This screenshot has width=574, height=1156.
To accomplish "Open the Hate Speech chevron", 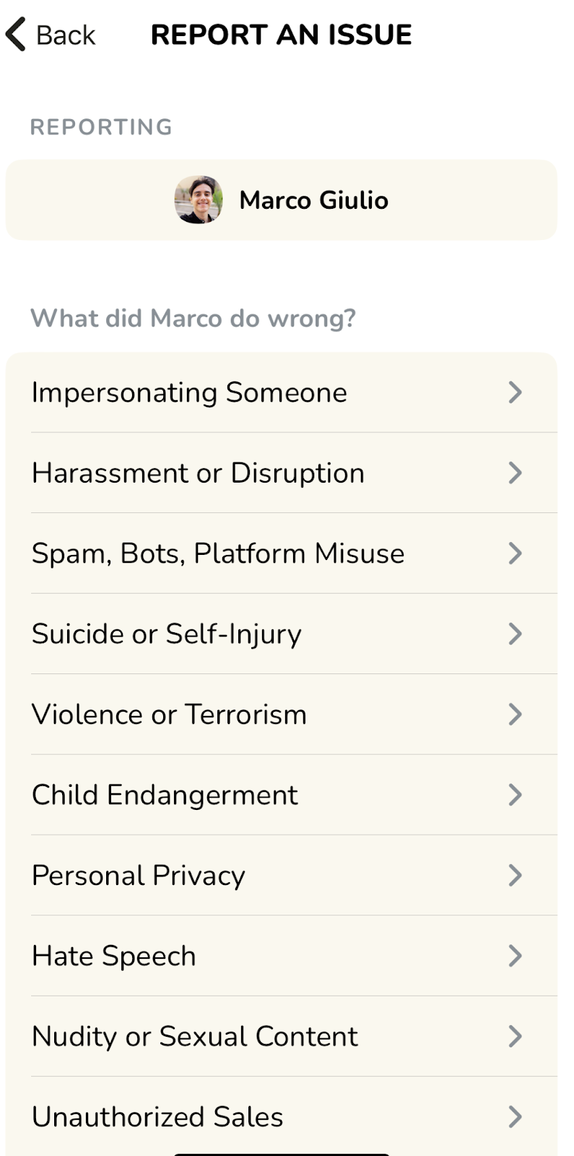I will (x=515, y=956).
